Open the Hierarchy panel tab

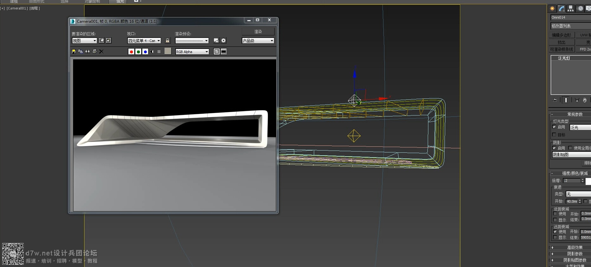pos(571,9)
